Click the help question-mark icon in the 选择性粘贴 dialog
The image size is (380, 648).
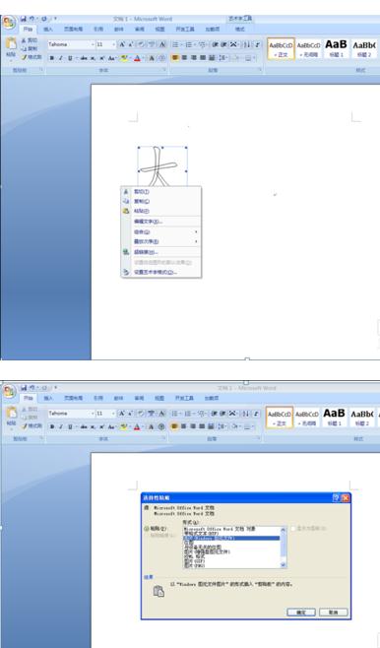[336, 498]
